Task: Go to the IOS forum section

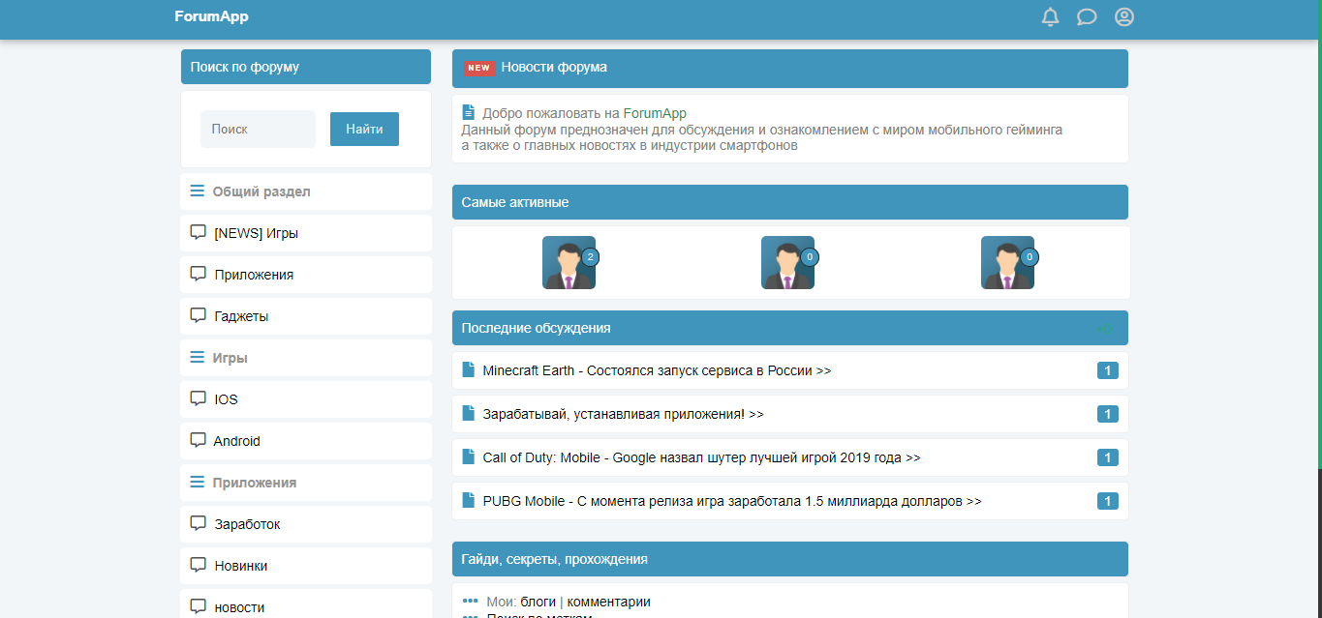Action: pos(226,399)
